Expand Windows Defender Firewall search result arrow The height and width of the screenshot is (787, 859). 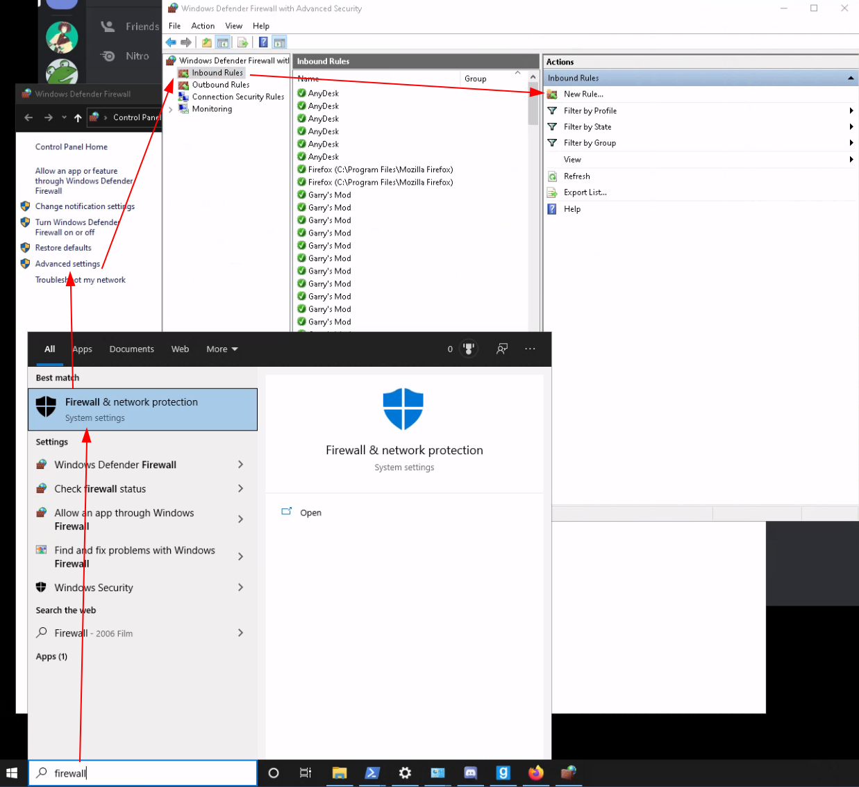click(x=240, y=464)
